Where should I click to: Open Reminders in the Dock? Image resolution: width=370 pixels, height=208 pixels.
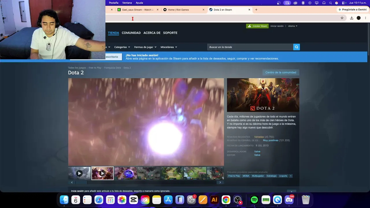(x=87, y=200)
